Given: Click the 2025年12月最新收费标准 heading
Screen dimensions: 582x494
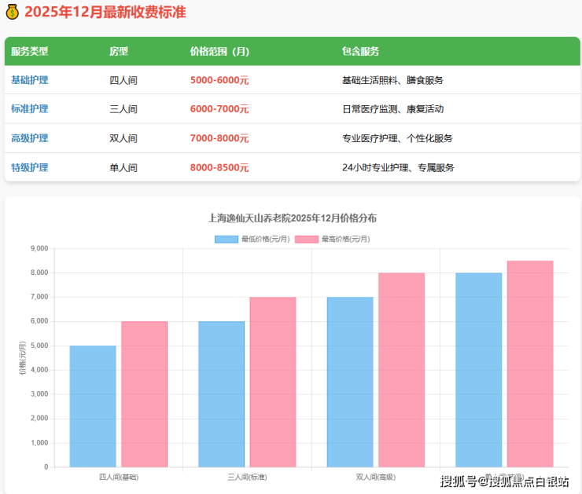Looking at the screenshot, I should click(105, 13).
